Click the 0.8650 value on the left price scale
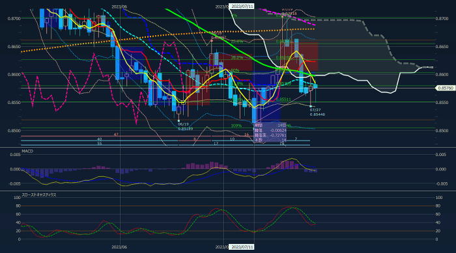Viewport: 456px width, 253px height. (x=14, y=46)
